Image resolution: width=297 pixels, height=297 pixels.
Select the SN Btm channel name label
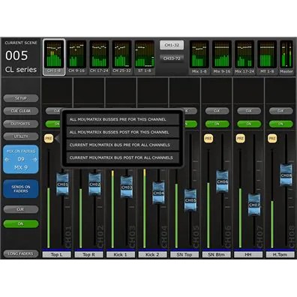216,255
